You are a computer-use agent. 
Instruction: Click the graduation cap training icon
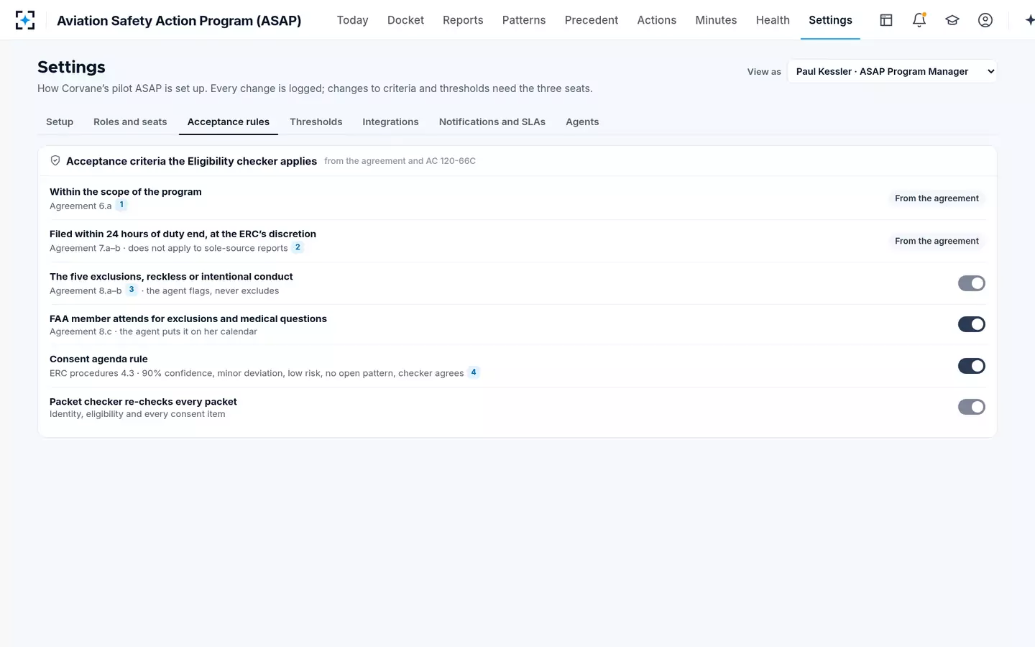pyautogui.click(x=952, y=20)
